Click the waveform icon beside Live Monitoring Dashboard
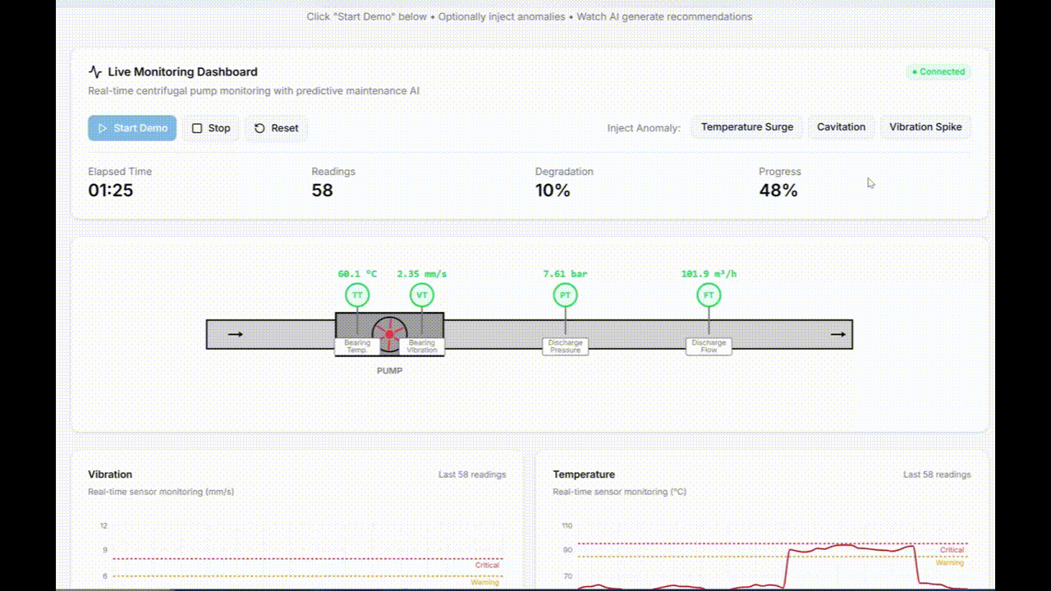The image size is (1051, 591). [x=94, y=71]
